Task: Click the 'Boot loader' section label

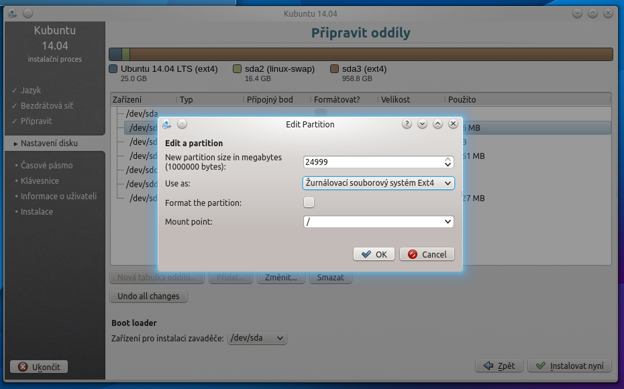Action: (x=134, y=323)
